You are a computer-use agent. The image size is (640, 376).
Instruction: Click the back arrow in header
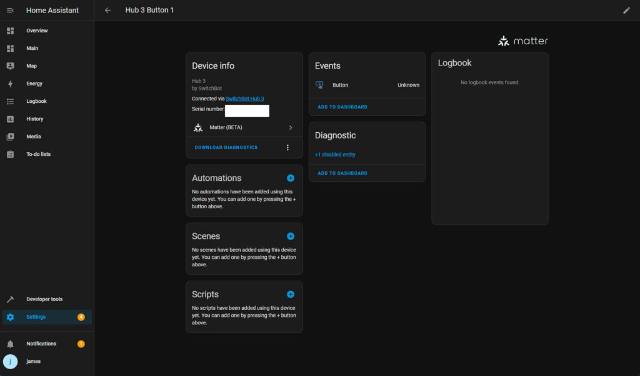[x=108, y=10]
